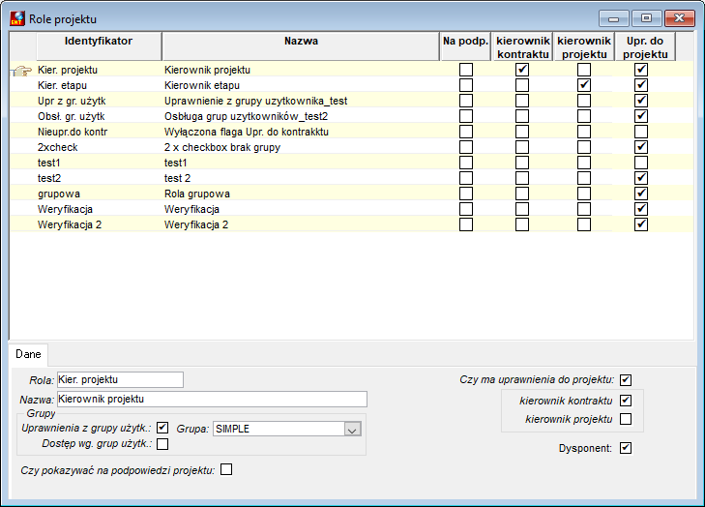Click the application icon in title bar
705x507 pixels.
tap(17, 18)
